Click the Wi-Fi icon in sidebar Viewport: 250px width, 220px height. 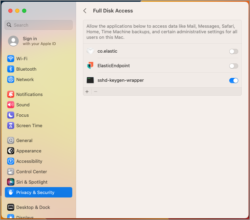coord(11,59)
